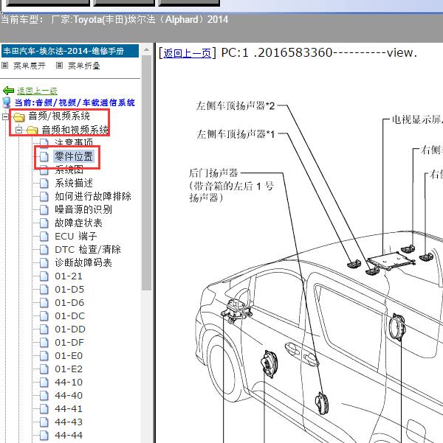Select the 音频和视频系统 tree label
The height and width of the screenshot is (443, 443).
tap(75, 130)
